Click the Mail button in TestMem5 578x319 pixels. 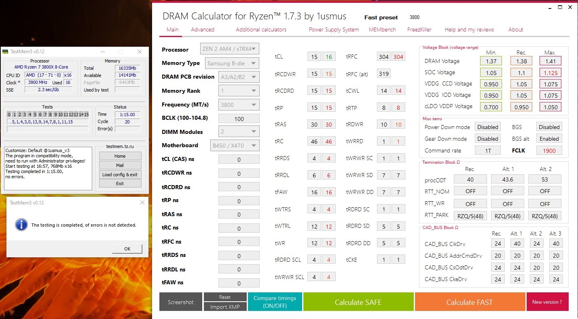click(x=120, y=165)
